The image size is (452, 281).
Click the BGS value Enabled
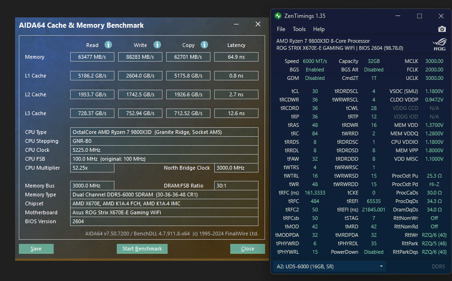tap(315, 70)
